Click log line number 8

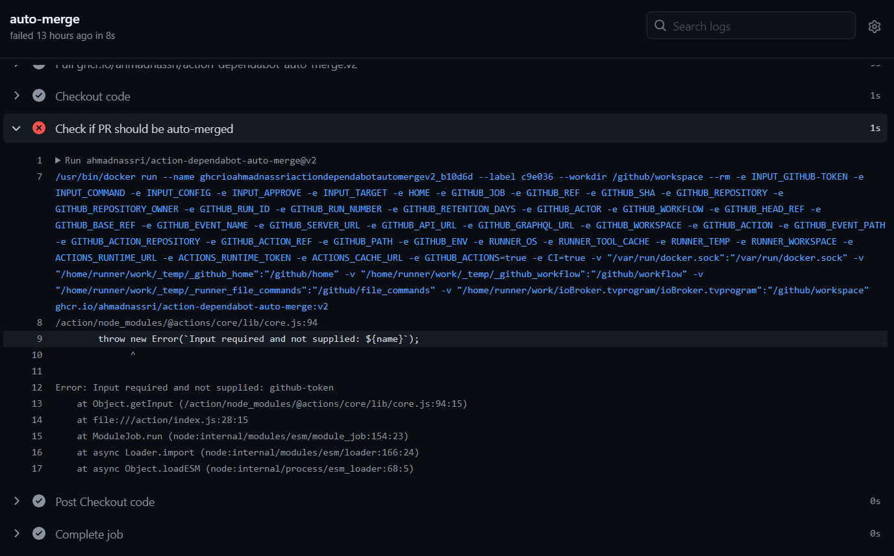[40, 322]
